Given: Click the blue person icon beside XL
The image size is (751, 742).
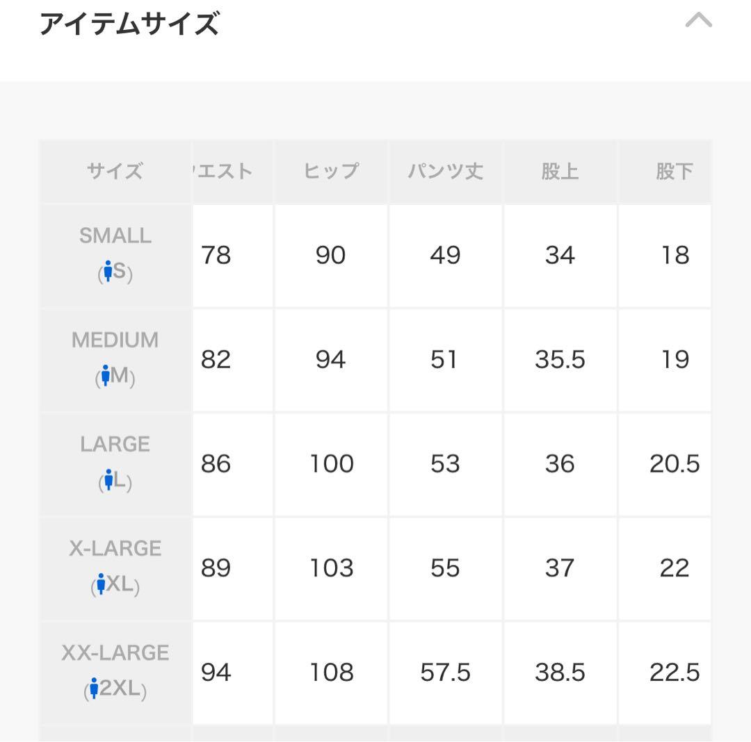Looking at the screenshot, I should pyautogui.click(x=101, y=584).
